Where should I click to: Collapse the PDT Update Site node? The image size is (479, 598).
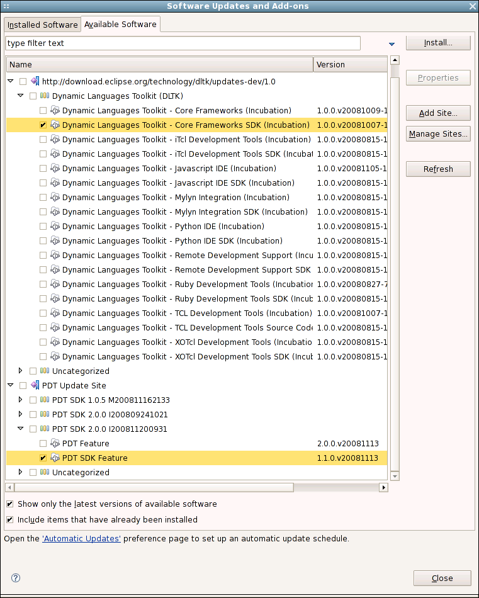click(x=11, y=385)
